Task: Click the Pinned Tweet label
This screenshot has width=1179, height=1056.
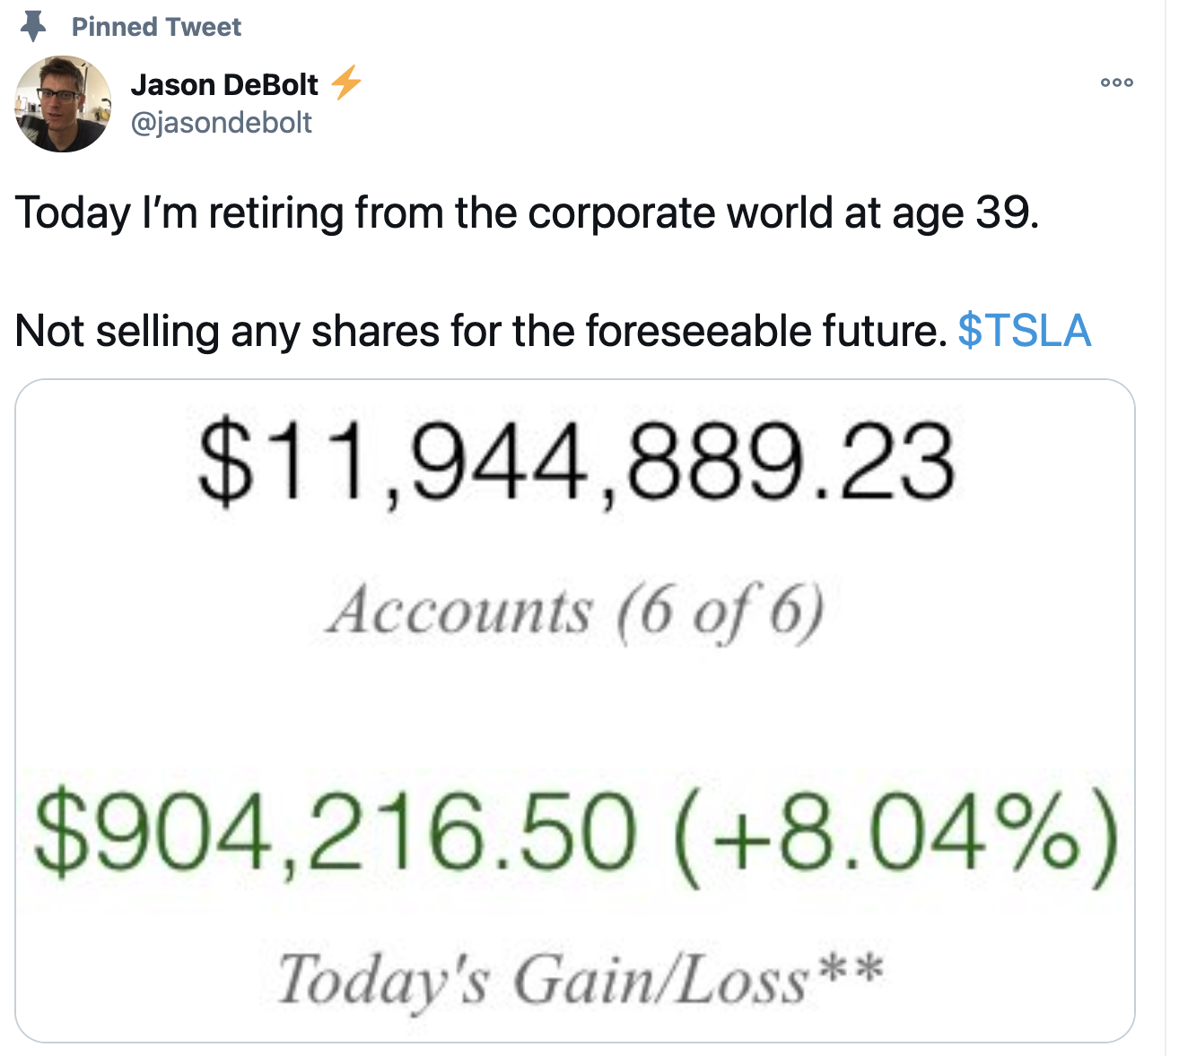Action: [156, 27]
